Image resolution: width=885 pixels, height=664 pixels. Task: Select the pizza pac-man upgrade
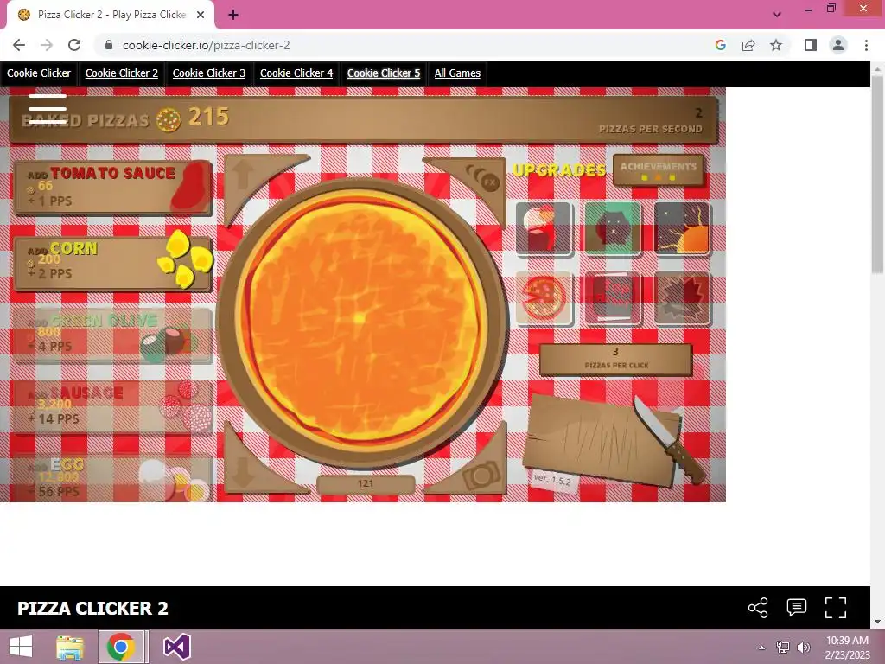(x=544, y=298)
